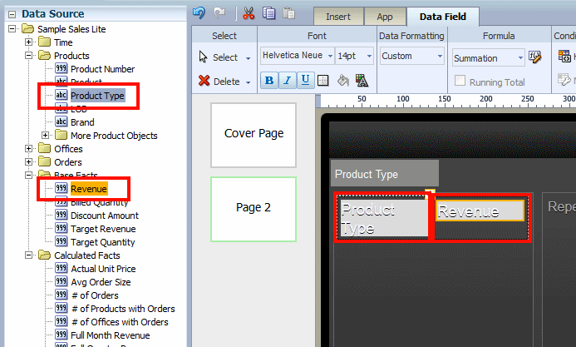The width and height of the screenshot is (576, 347).
Task: Toggle Underline formatting
Action: (x=305, y=81)
